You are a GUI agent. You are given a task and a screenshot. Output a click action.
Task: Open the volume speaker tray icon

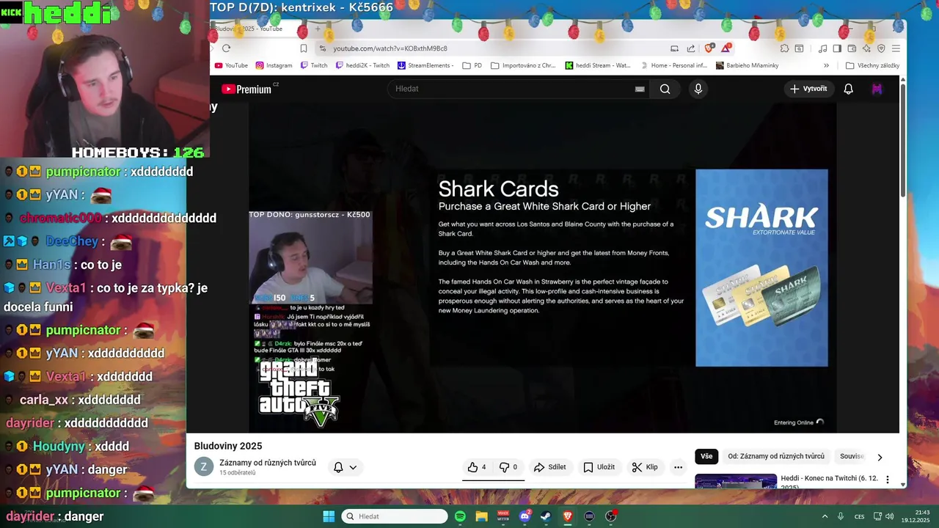click(888, 516)
